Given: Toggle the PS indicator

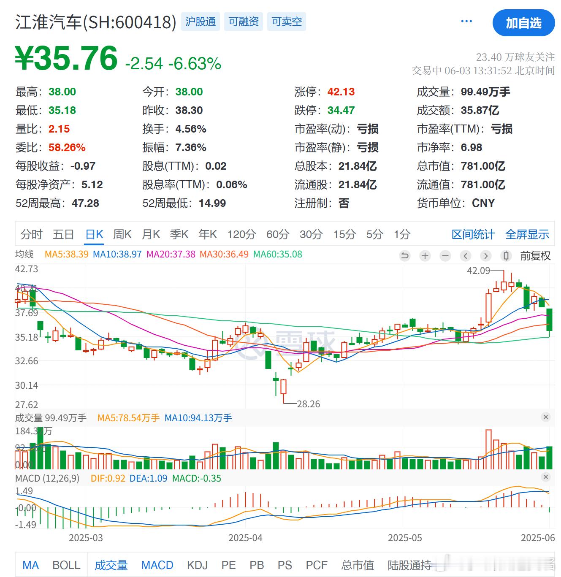Looking at the screenshot, I should [x=285, y=565].
